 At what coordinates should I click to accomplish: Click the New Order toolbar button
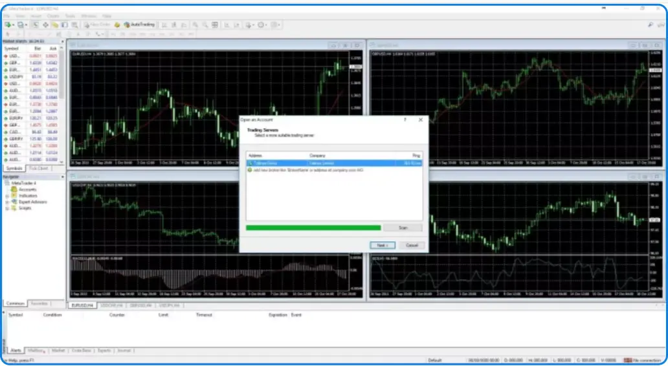tap(98, 25)
